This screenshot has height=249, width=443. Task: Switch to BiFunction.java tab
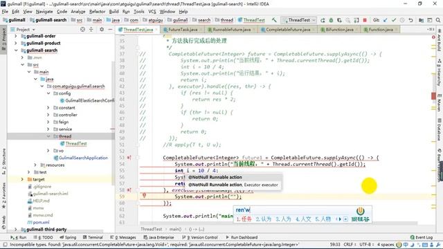339,29
